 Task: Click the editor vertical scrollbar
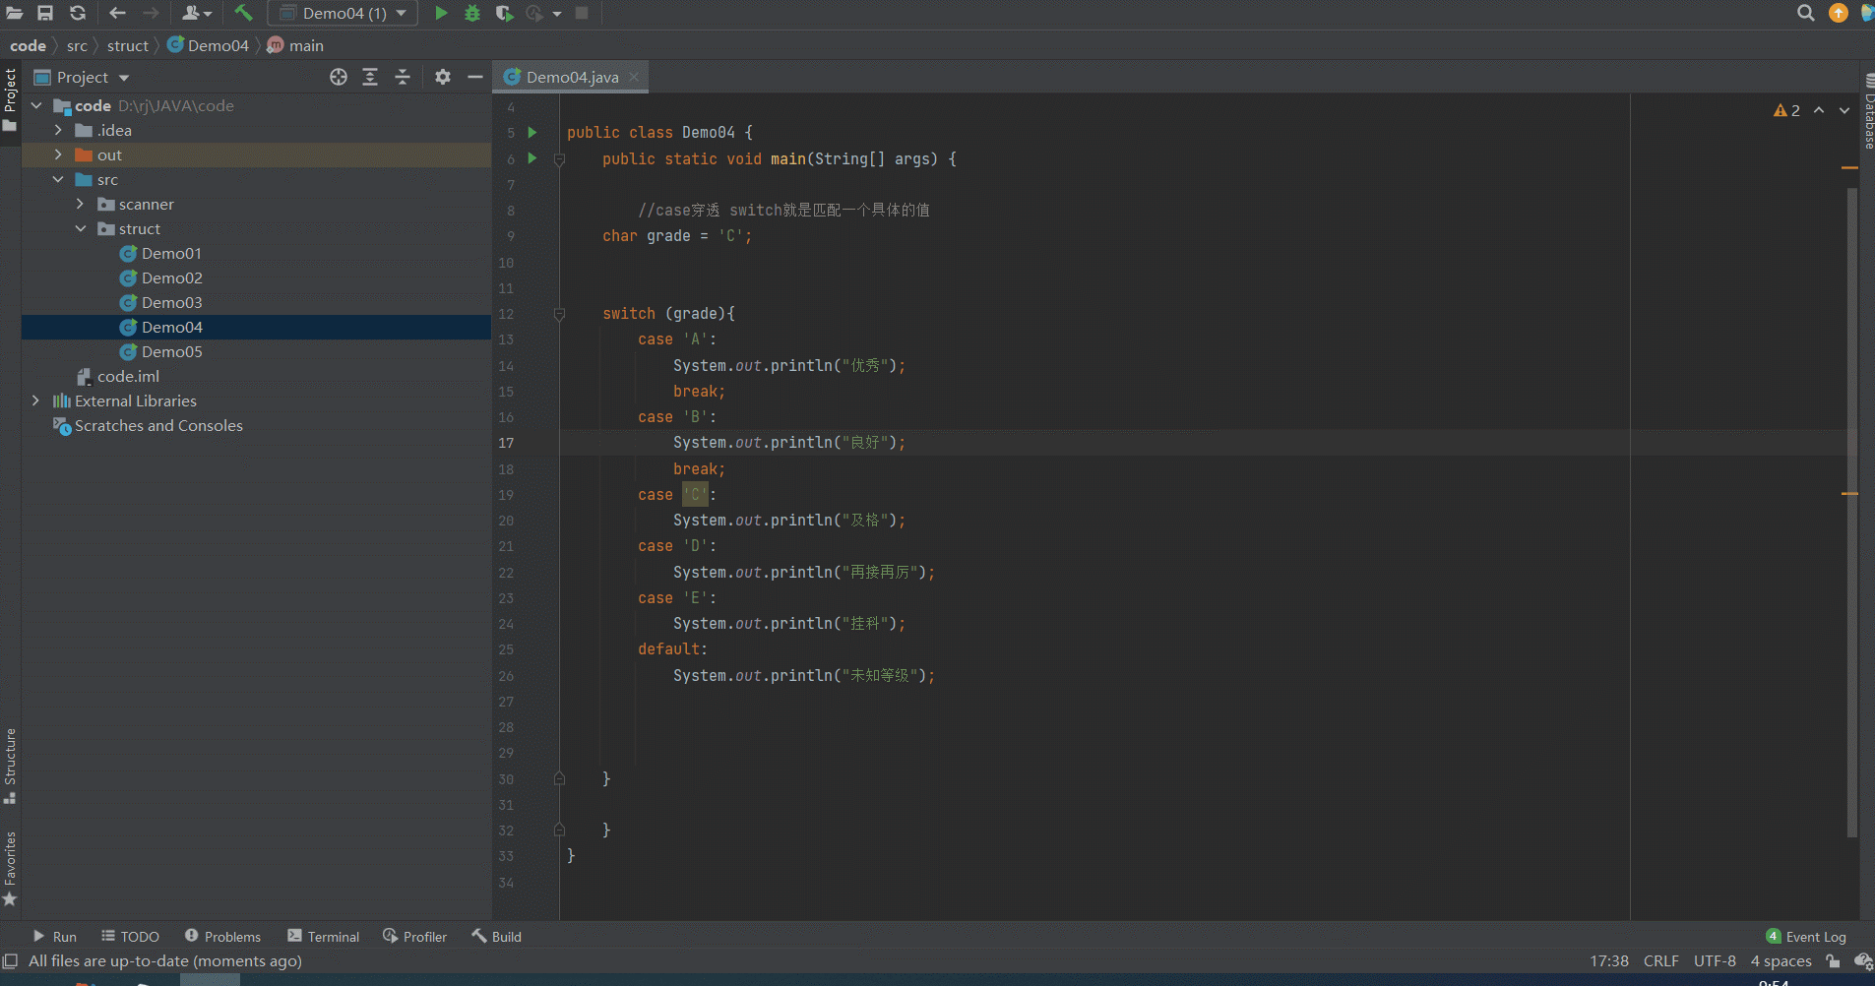pyautogui.click(x=1851, y=512)
